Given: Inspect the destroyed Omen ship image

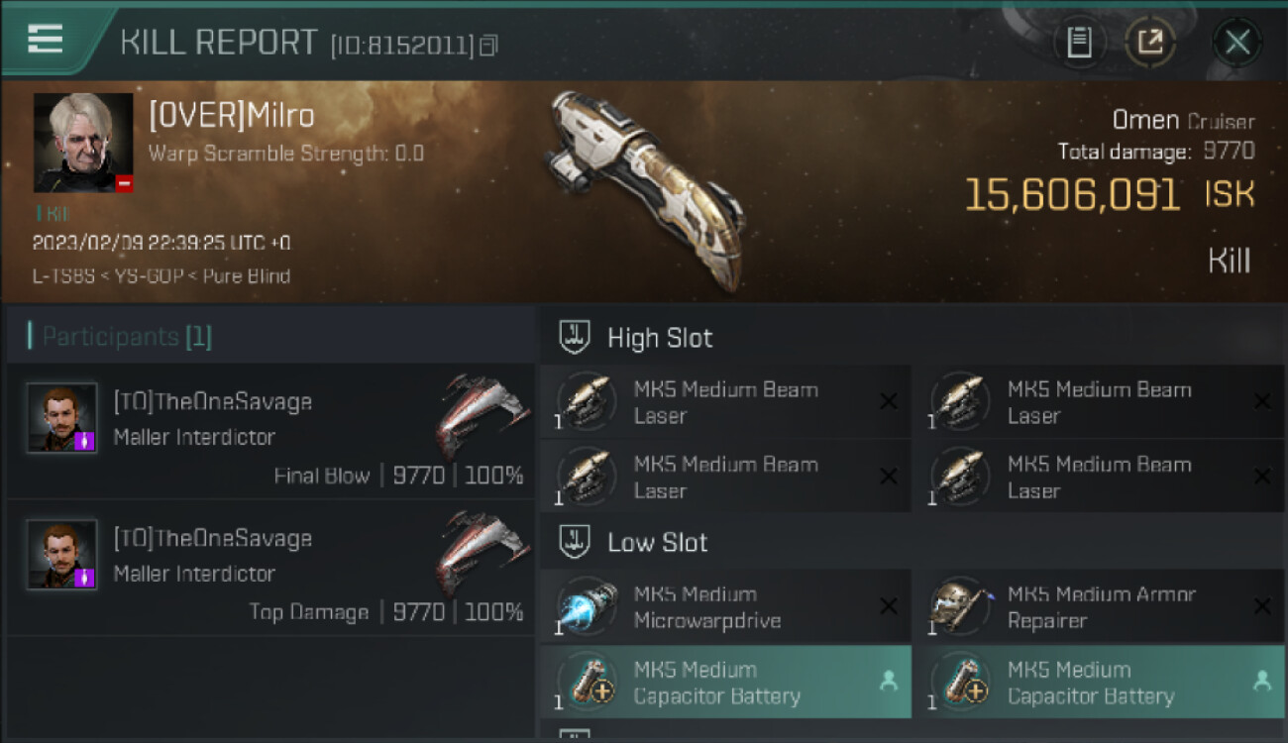Looking at the screenshot, I should (646, 186).
